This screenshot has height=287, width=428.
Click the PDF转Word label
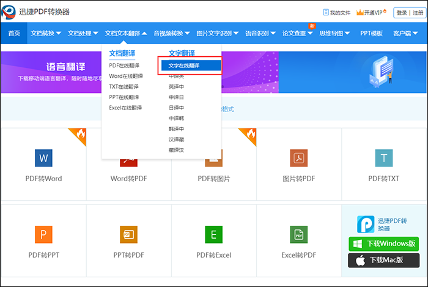43,179
